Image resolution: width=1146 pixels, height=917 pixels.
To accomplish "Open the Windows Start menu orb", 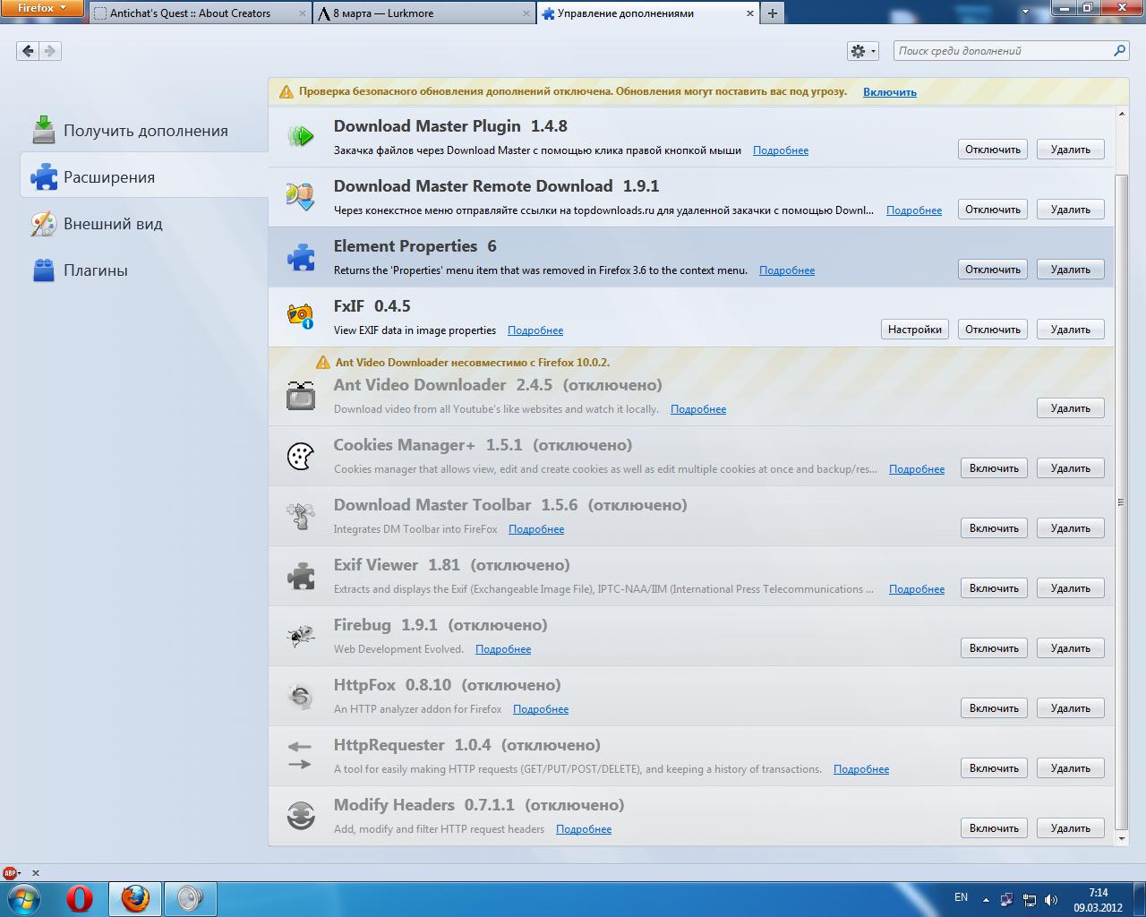I will point(24,898).
